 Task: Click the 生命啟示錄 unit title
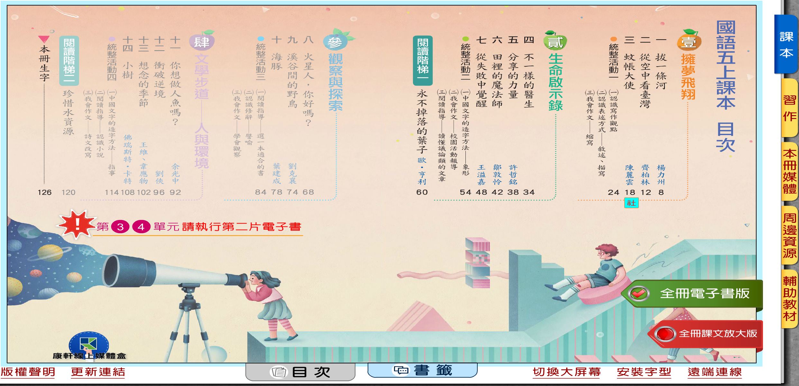point(556,82)
